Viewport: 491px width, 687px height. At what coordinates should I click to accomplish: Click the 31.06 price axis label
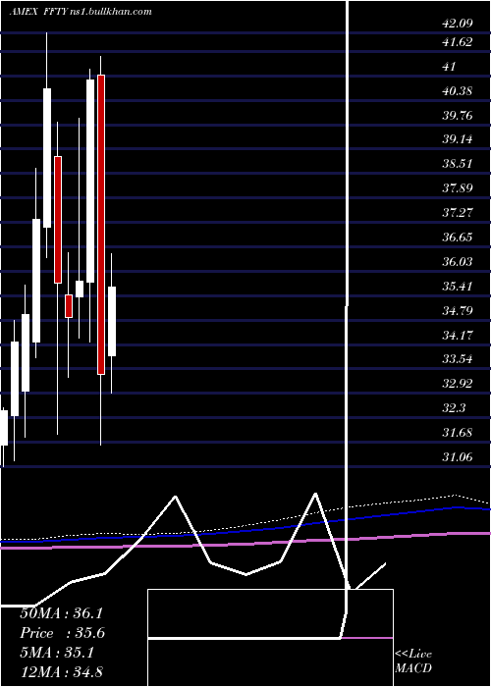(458, 457)
